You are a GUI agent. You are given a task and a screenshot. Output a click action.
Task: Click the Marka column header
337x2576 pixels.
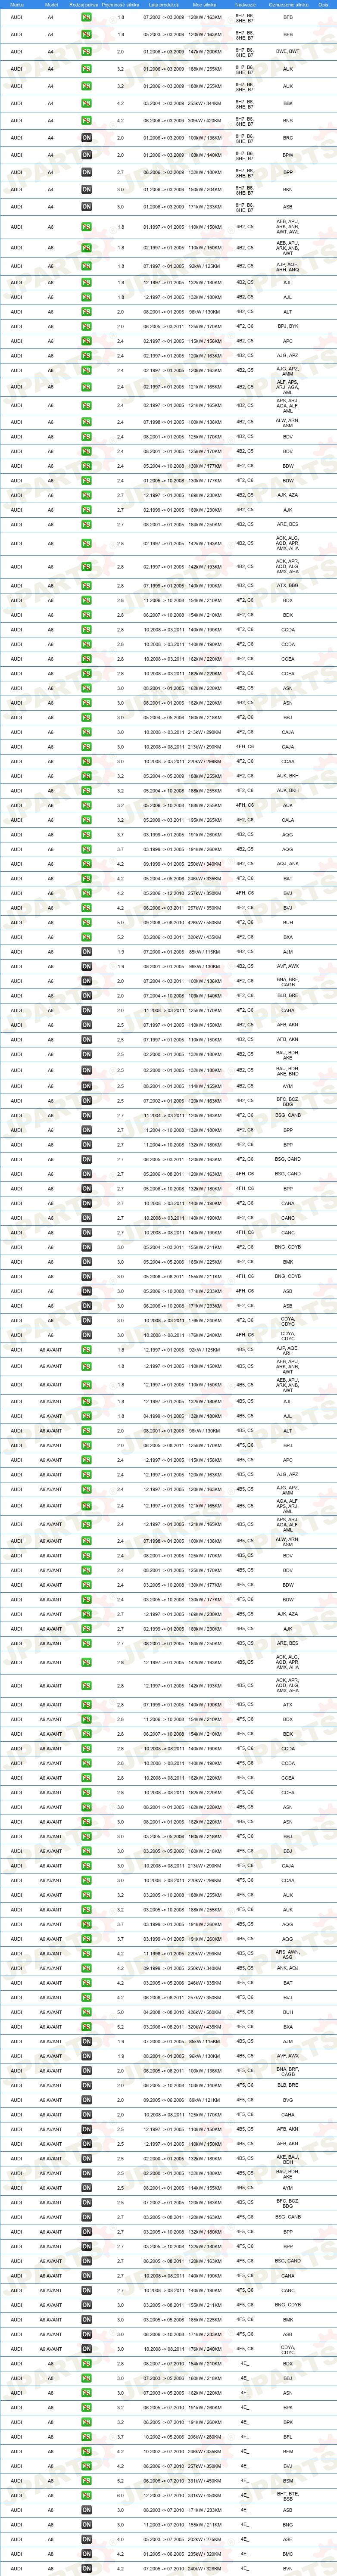(x=16, y=5)
